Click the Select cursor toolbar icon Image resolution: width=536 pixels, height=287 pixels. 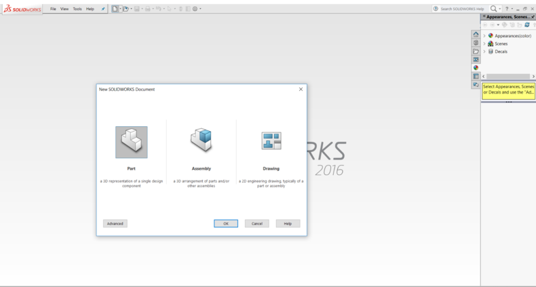[x=169, y=9]
